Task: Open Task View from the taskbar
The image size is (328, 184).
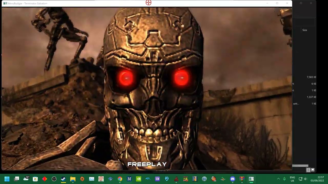Action: (x=17, y=179)
